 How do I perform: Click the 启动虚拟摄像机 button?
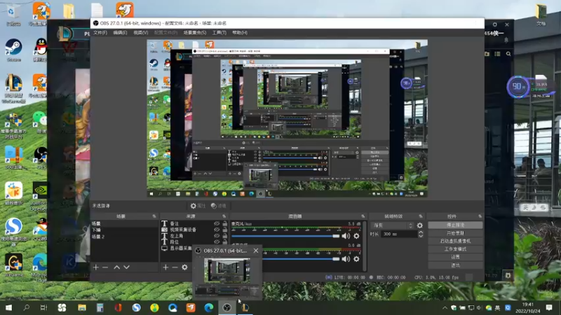[455, 241]
